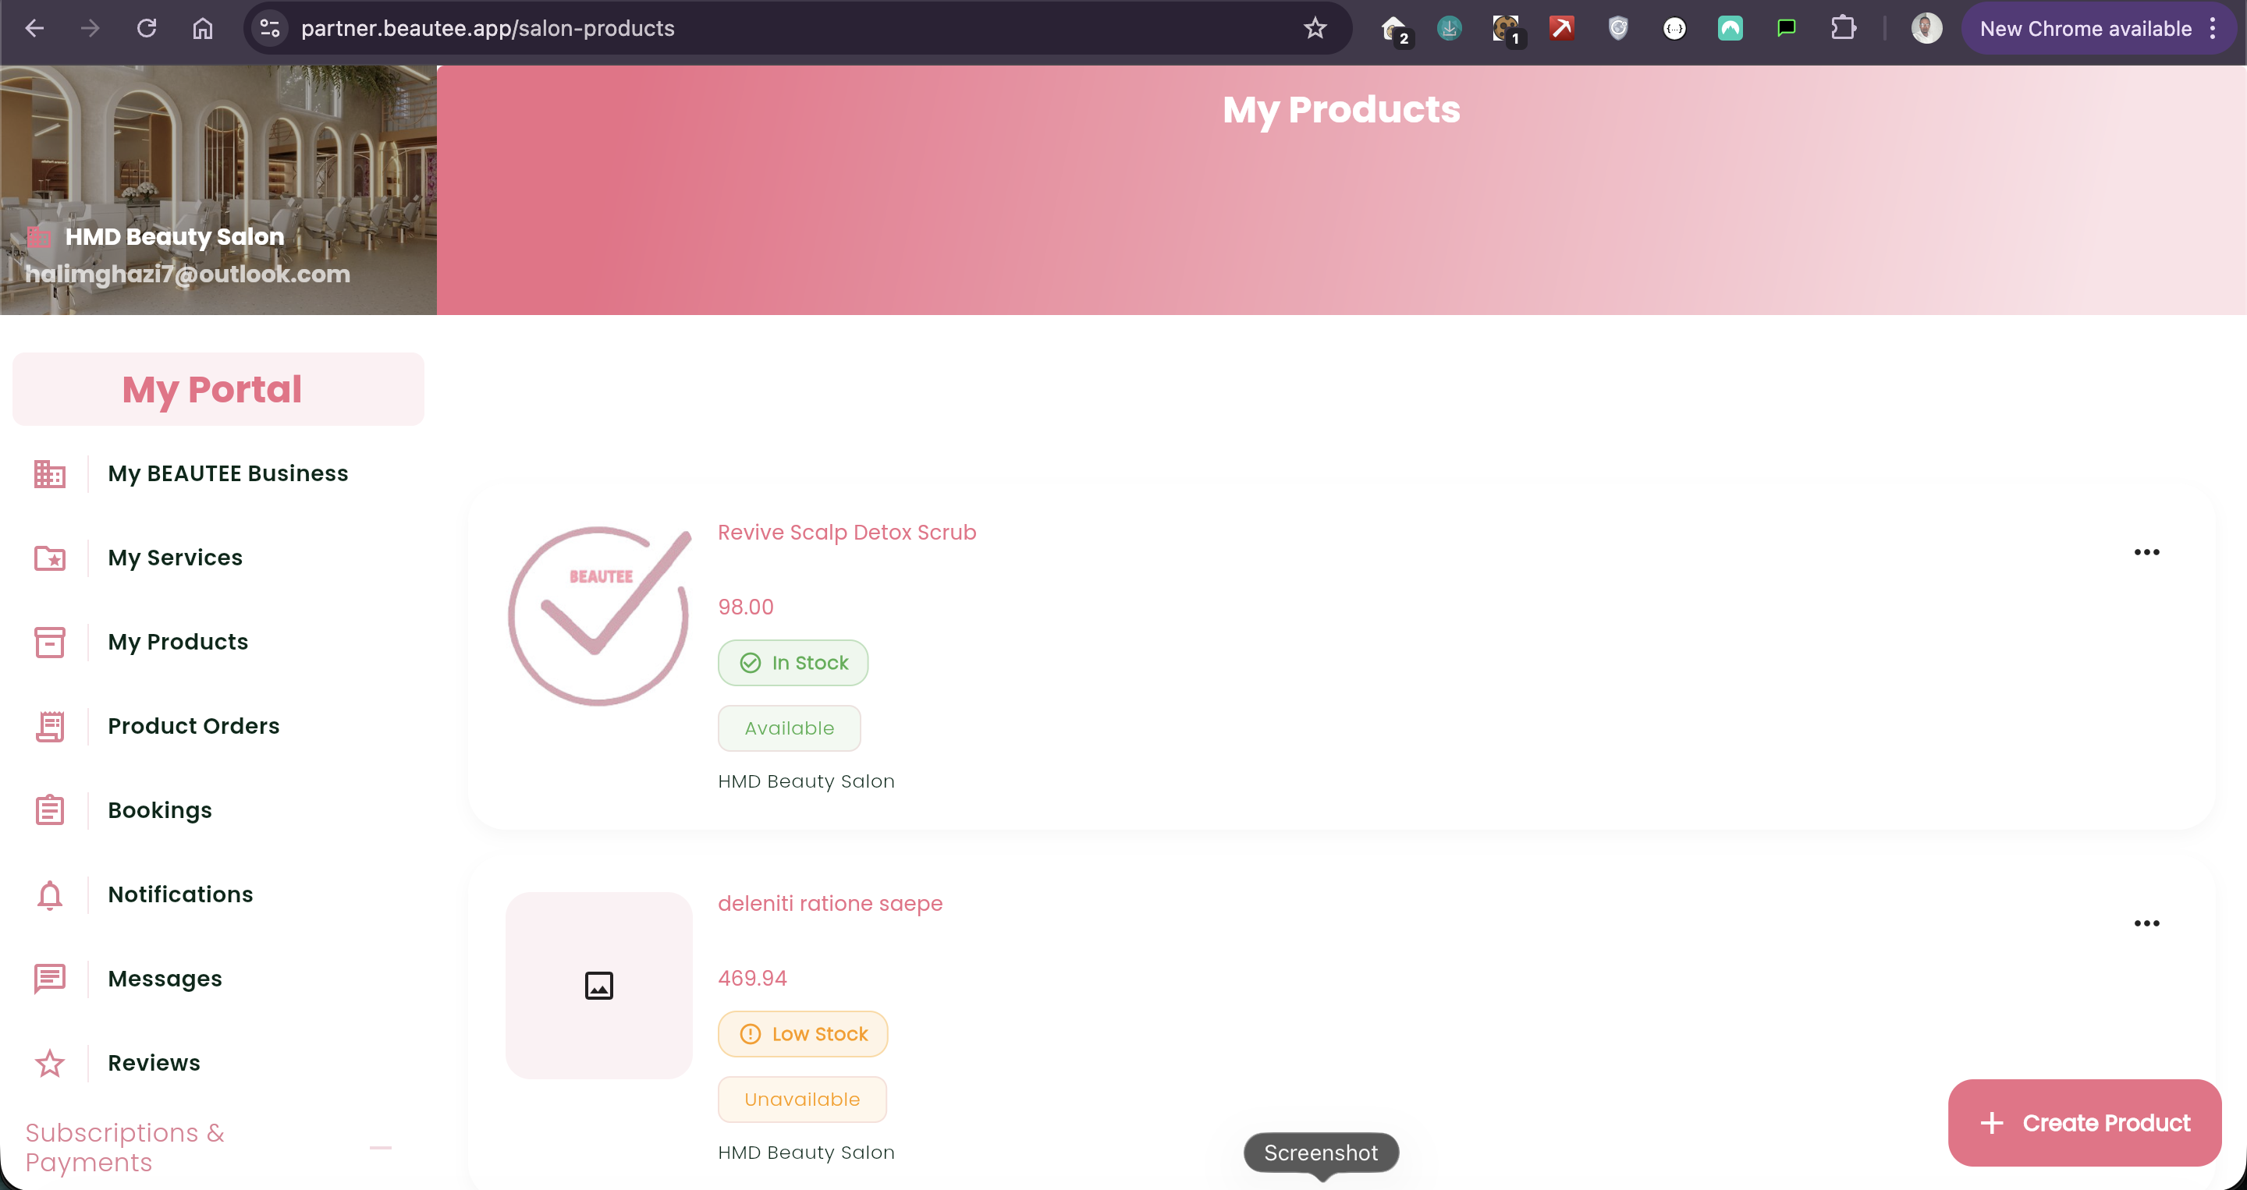Click the Notifications bell icon

(50, 894)
